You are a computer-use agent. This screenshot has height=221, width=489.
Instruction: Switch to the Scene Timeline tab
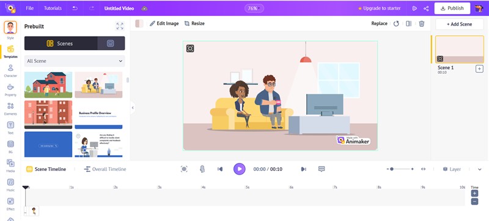pyautogui.click(x=46, y=169)
